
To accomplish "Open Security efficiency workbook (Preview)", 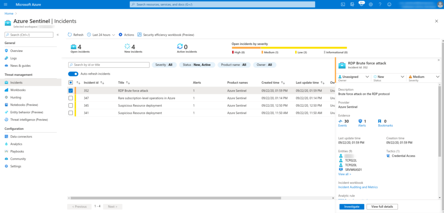I will pyautogui.click(x=166, y=35).
